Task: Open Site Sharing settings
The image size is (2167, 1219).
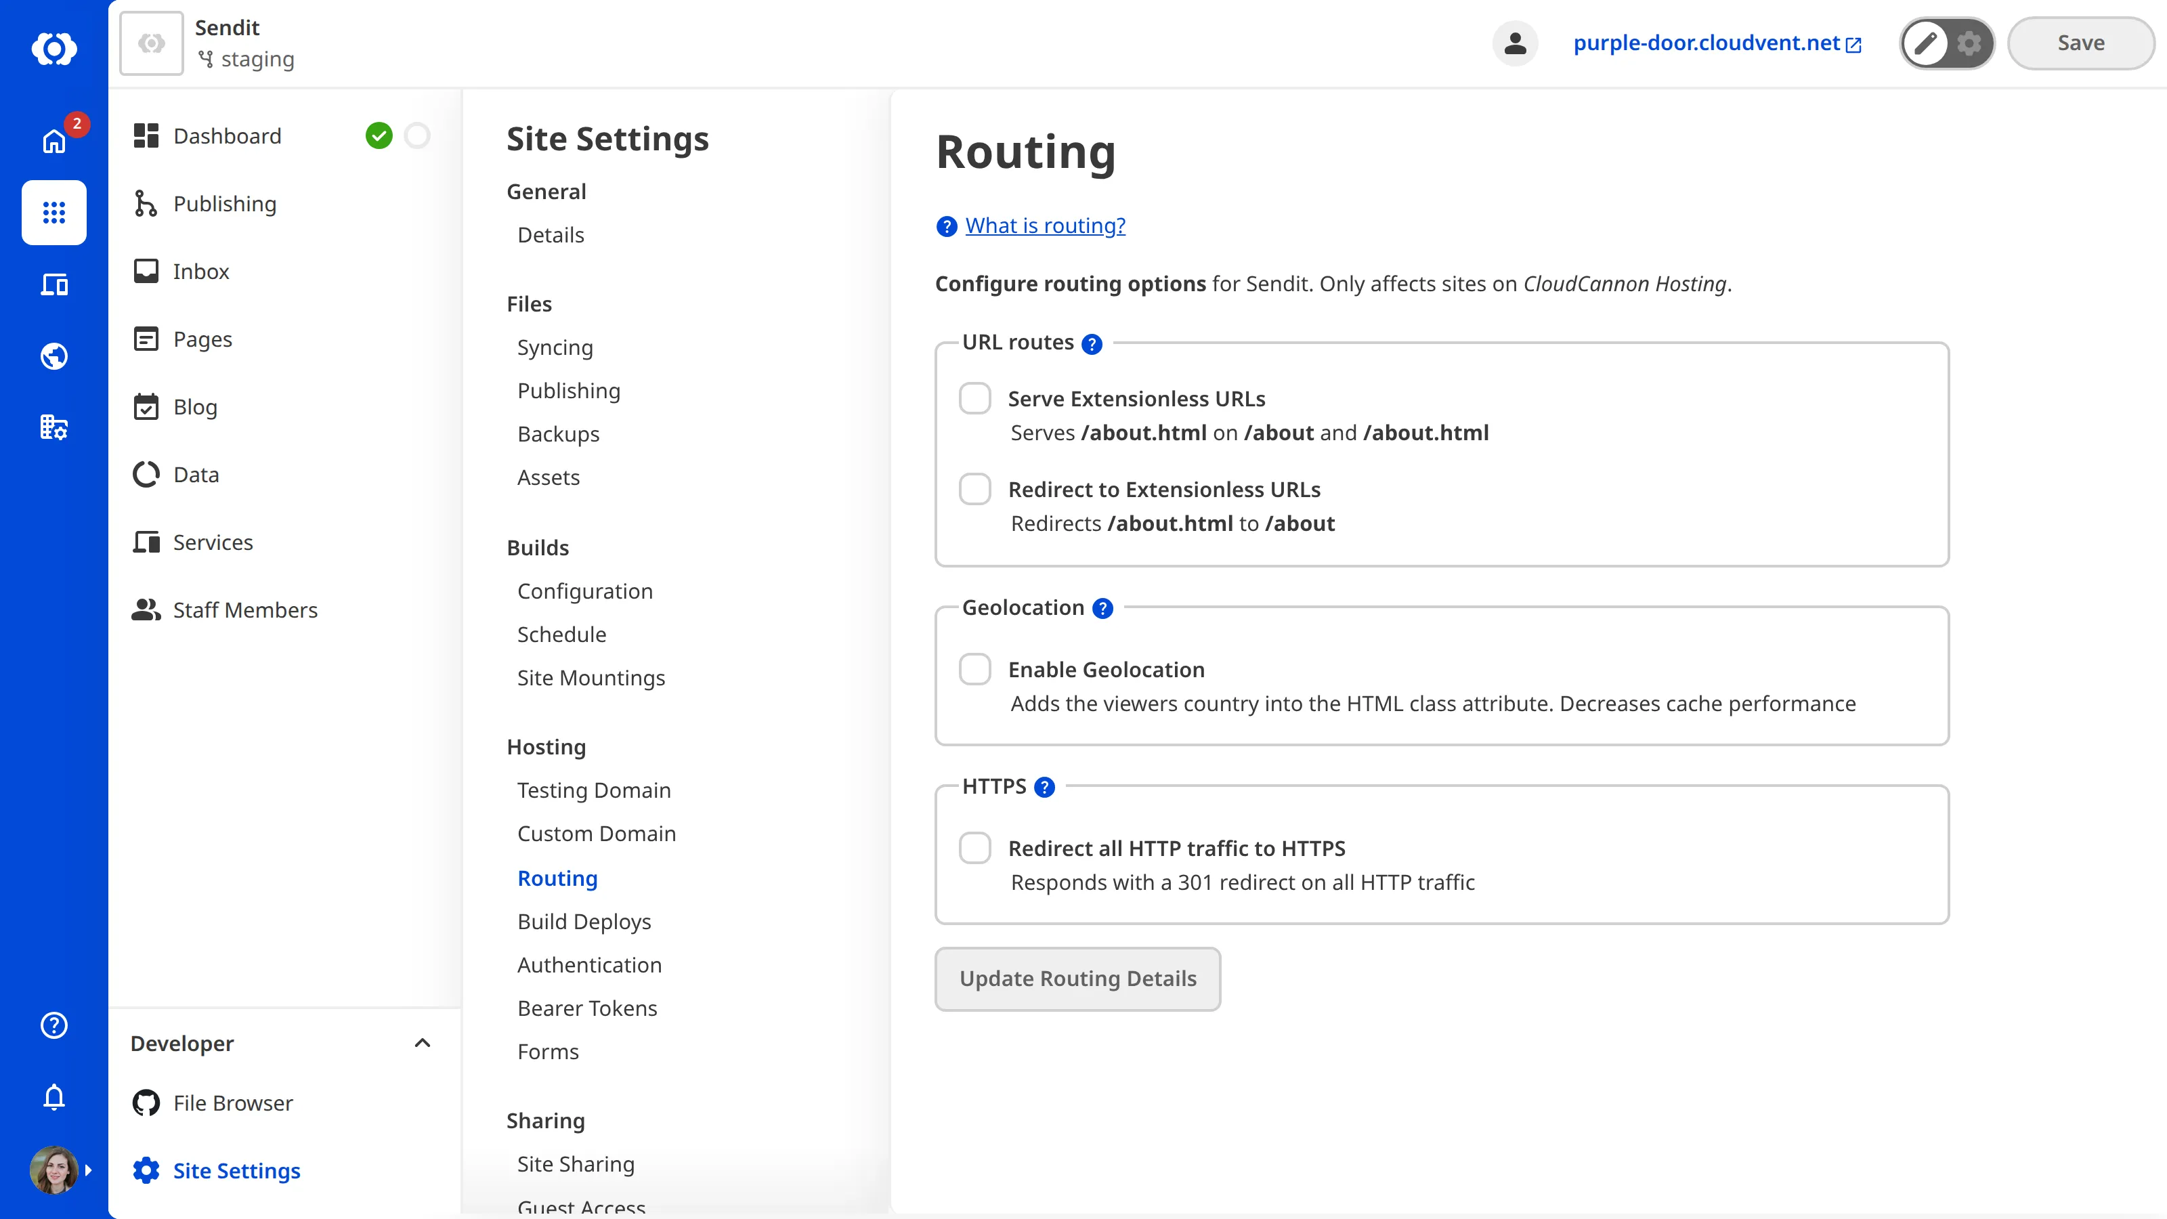Action: [x=576, y=1164]
